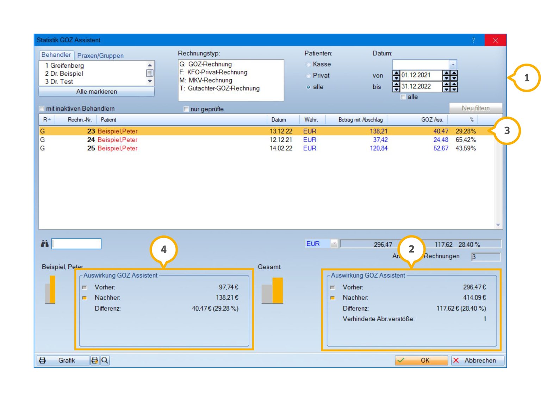Select 3 Dr. Test in the Behandler list
The width and height of the screenshot is (541, 402).
pyautogui.click(x=59, y=82)
